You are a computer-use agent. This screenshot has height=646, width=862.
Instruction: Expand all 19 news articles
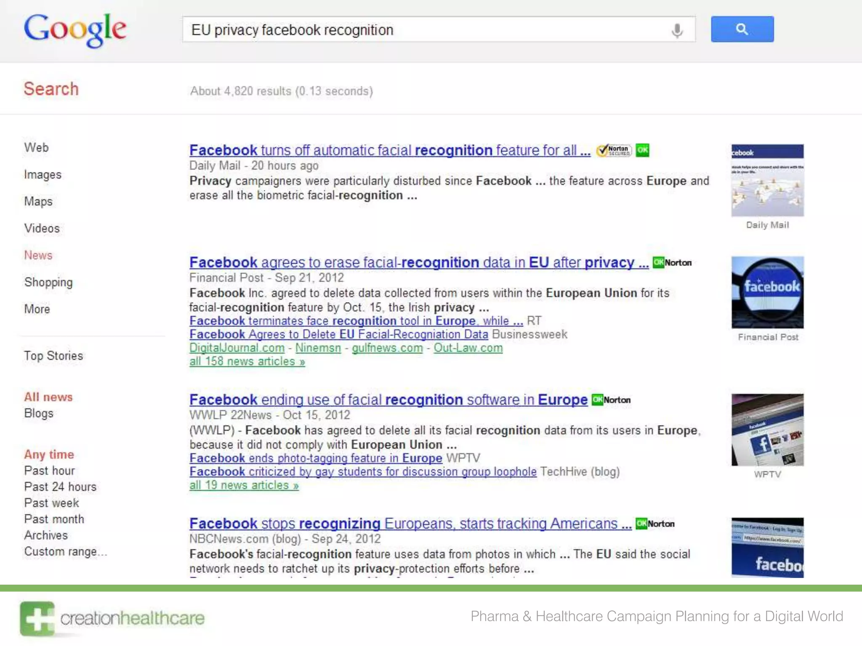point(244,485)
